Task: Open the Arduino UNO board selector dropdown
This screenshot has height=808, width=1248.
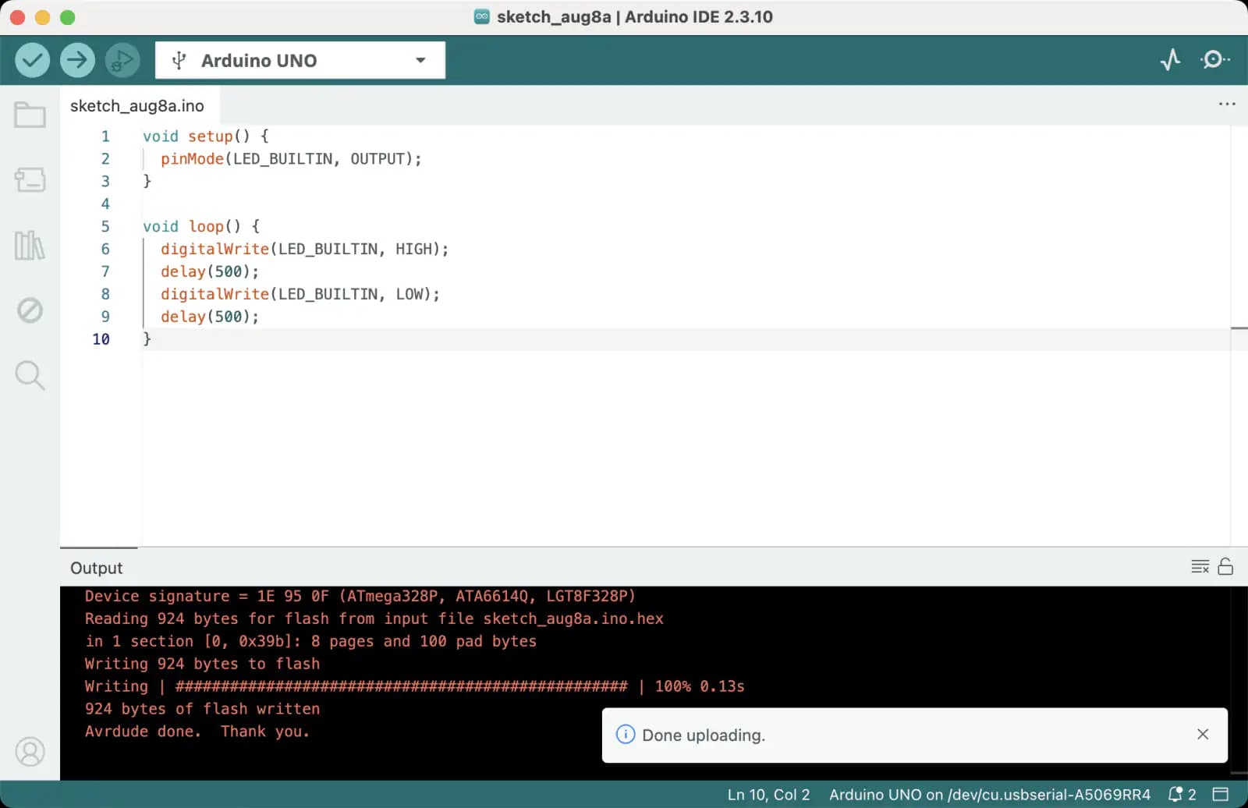Action: pyautogui.click(x=300, y=60)
